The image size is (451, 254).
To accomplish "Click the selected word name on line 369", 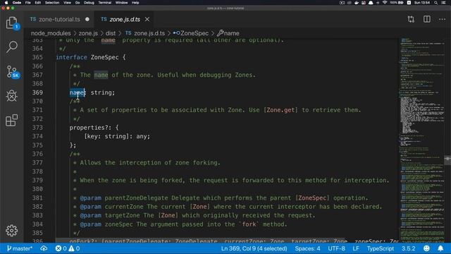I will coord(78,92).
